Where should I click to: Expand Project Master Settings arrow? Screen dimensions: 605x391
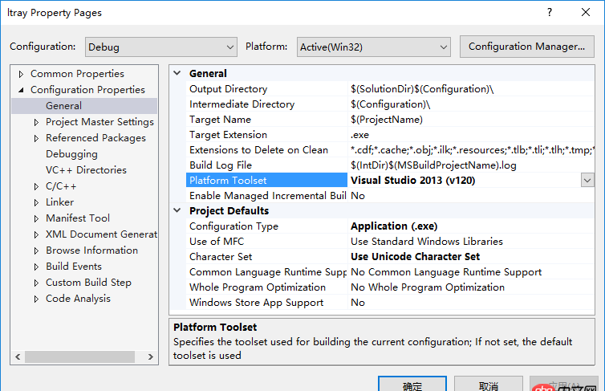(x=36, y=122)
